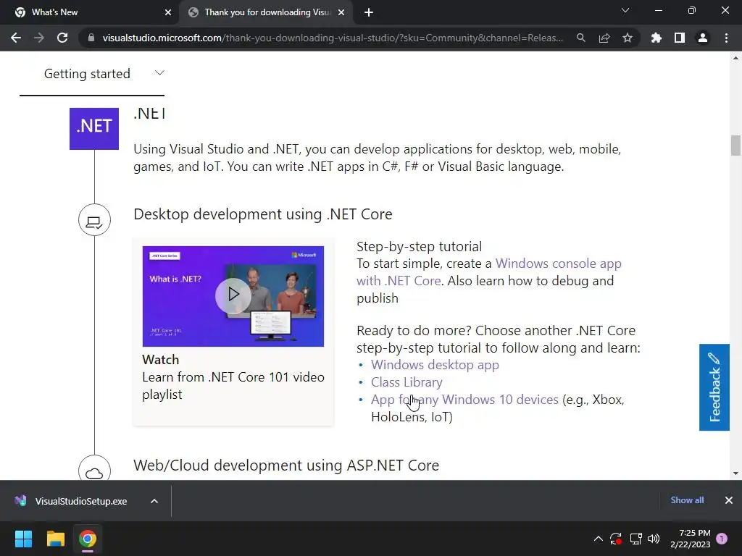
Task: Switch to the What's New tab
Action: tap(90, 12)
